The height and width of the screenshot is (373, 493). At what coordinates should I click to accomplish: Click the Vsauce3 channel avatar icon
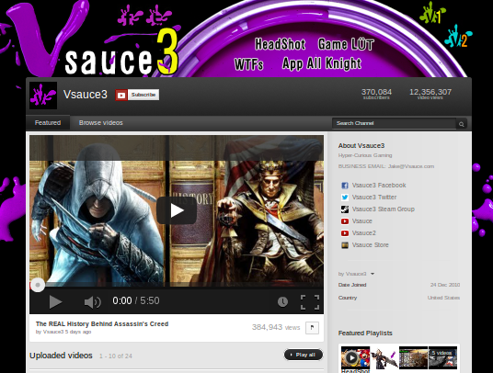click(x=43, y=96)
